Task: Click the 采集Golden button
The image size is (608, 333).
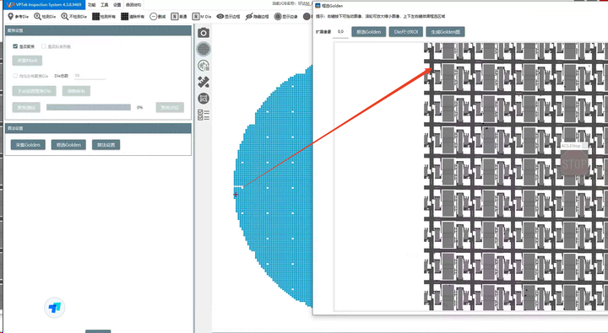Action: pos(28,145)
